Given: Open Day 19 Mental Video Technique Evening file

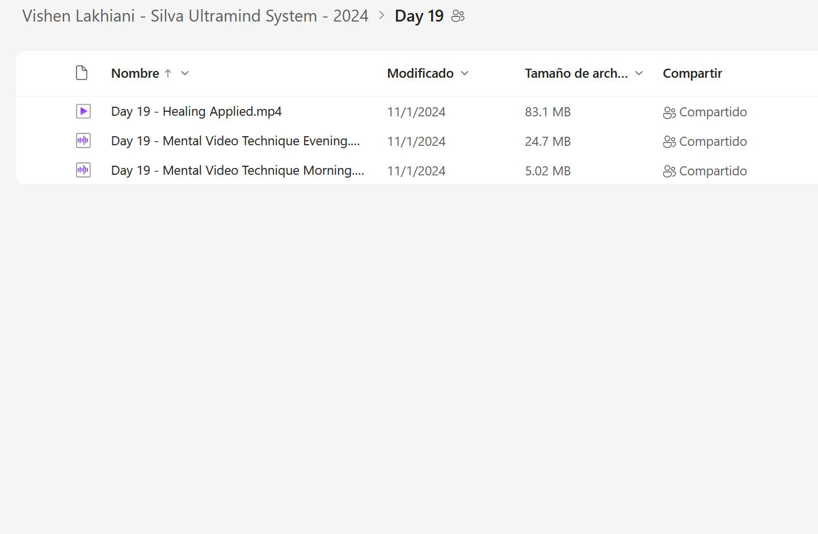Looking at the screenshot, I should pyautogui.click(x=235, y=141).
